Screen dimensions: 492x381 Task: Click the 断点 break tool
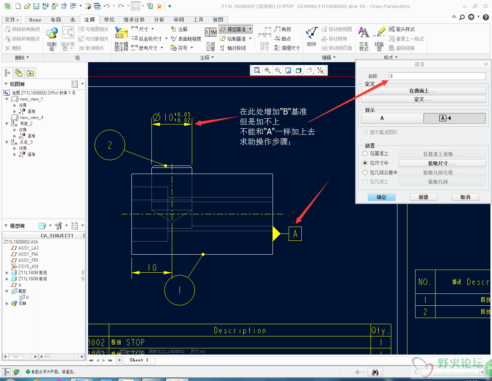(283, 39)
